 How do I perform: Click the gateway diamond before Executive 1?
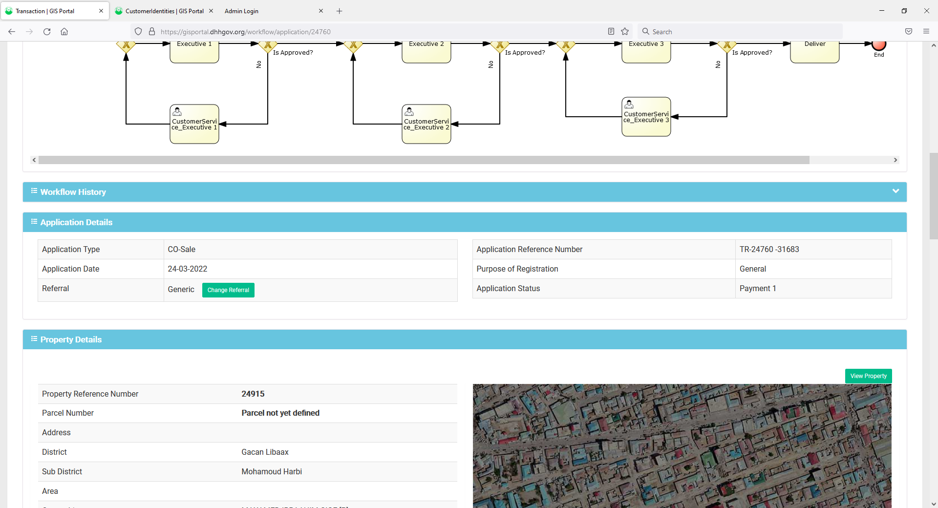click(x=126, y=46)
